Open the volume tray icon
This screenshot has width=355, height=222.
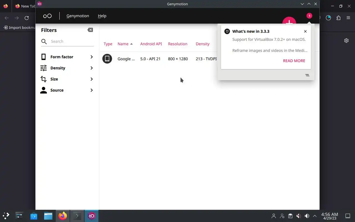(307, 216)
